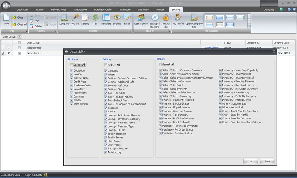The width and height of the screenshot is (297, 178).
Task: Open the Report ribbon tab
Action: (160, 10)
